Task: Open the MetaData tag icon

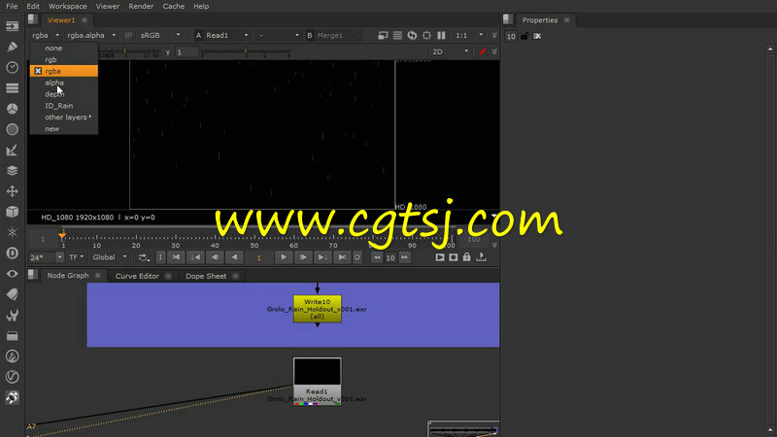Action: click(x=12, y=294)
